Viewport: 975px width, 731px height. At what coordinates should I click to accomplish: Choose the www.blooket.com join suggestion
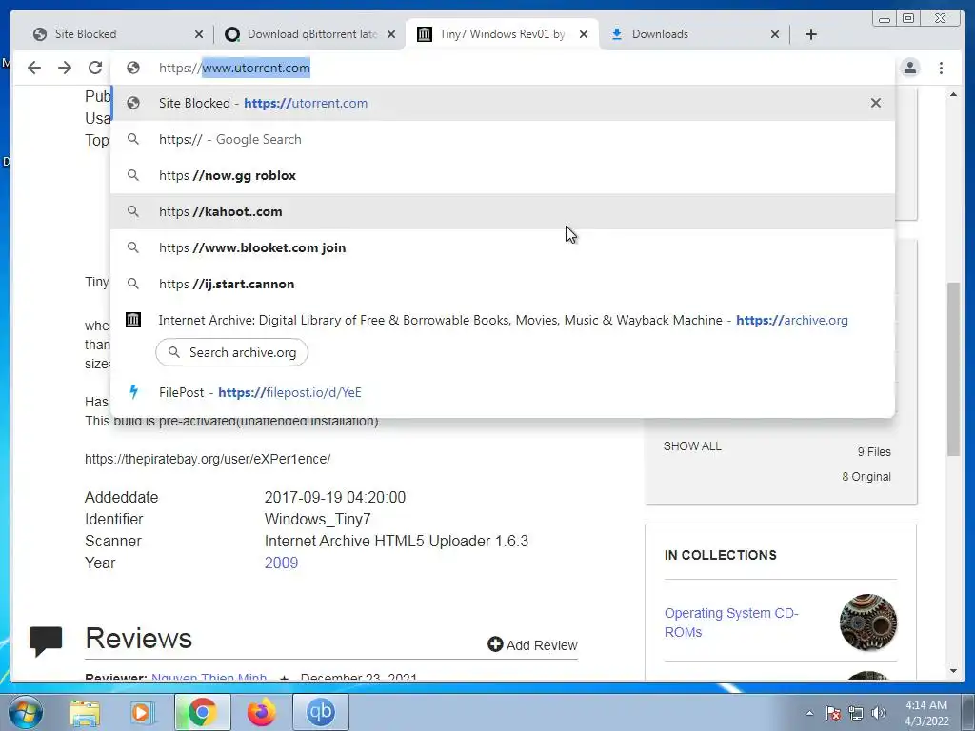coord(503,247)
